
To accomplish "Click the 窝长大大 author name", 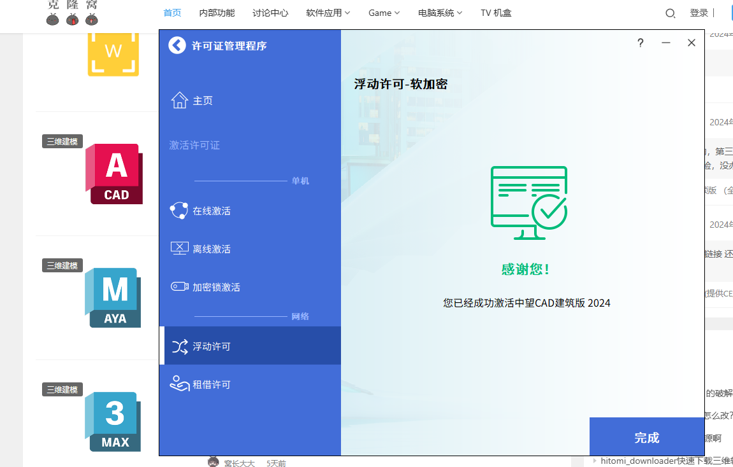I will pyautogui.click(x=240, y=463).
